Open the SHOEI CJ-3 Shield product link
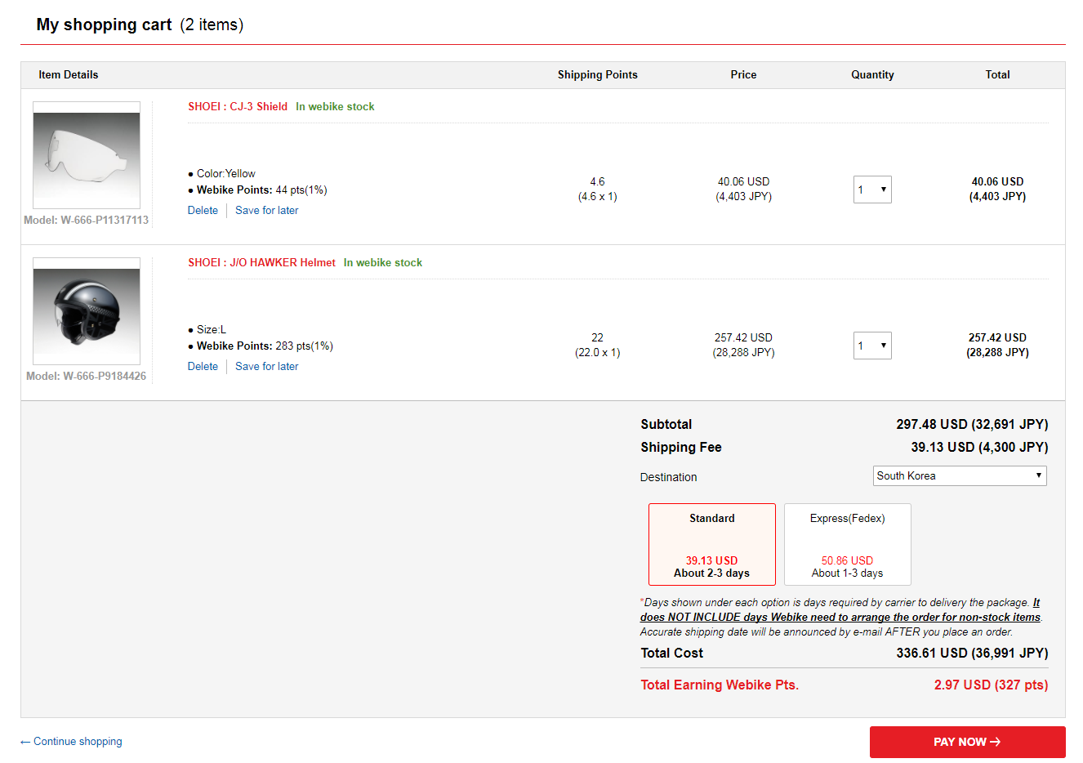Screen dimensions: 1083x763 [238, 106]
